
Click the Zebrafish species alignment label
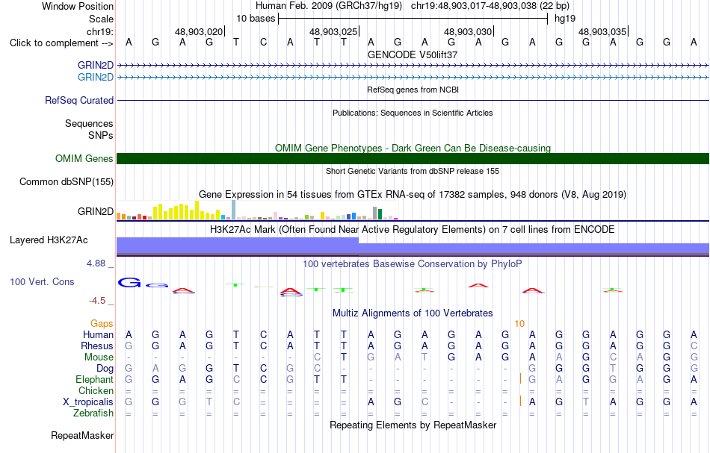coord(93,413)
